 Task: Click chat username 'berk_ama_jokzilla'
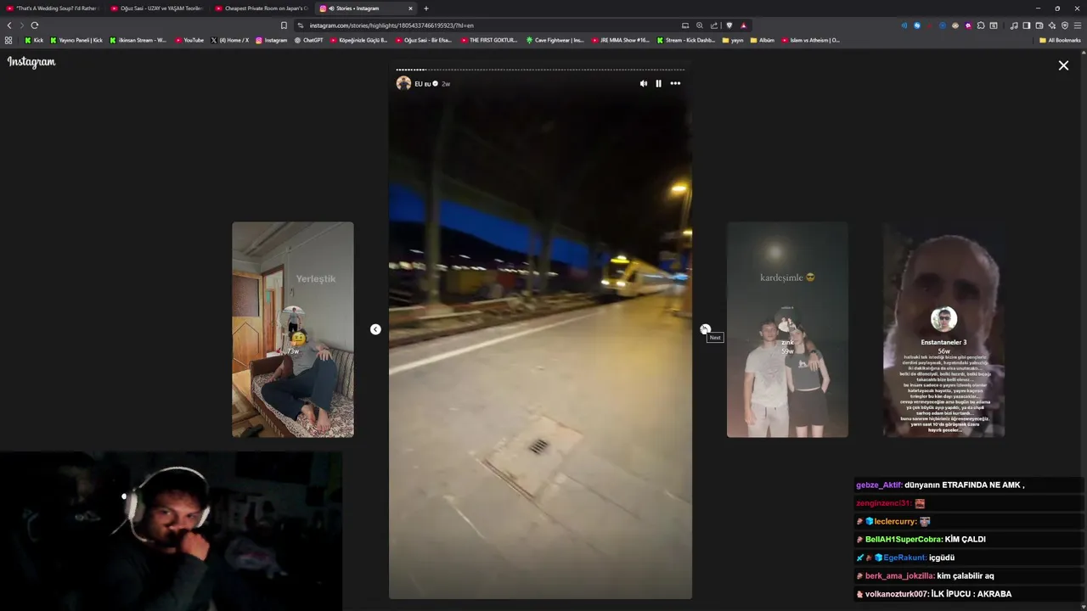pyautogui.click(x=899, y=576)
